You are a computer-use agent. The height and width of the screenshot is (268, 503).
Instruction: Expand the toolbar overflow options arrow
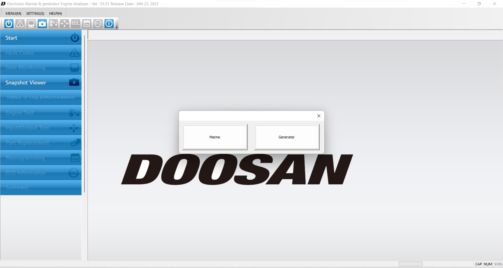[117, 27]
